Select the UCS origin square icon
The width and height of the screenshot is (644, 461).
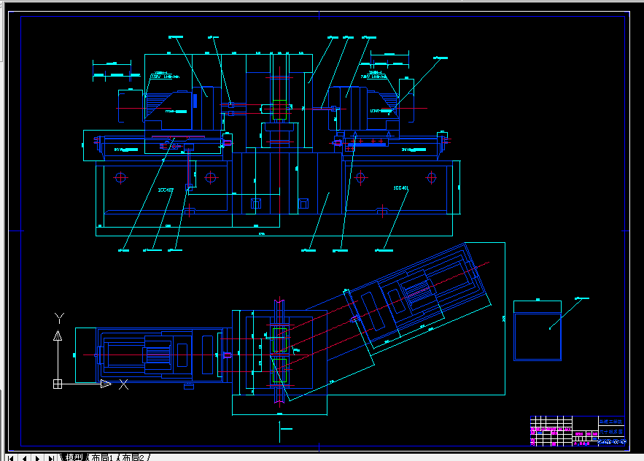coord(58,384)
